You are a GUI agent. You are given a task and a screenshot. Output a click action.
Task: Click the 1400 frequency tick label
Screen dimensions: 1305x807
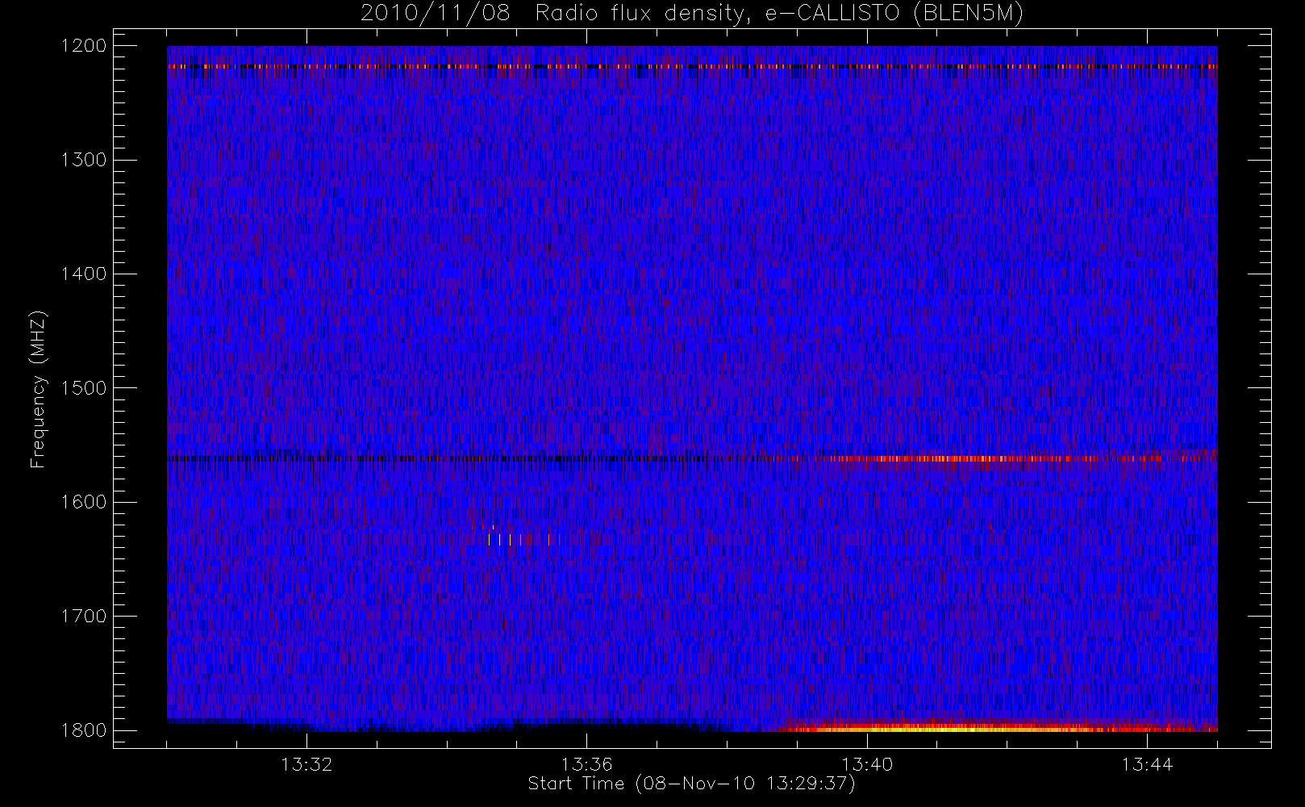84,274
